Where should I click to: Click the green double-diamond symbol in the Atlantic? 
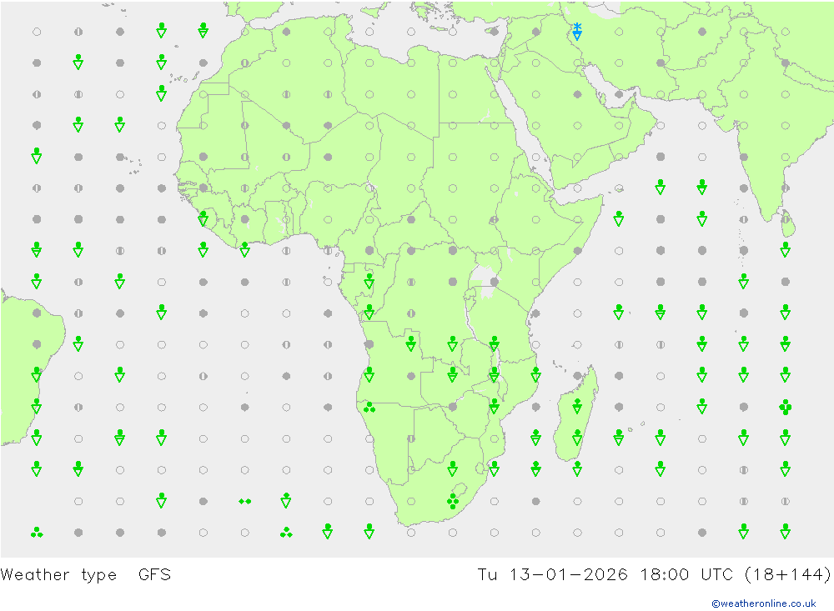pos(244,502)
